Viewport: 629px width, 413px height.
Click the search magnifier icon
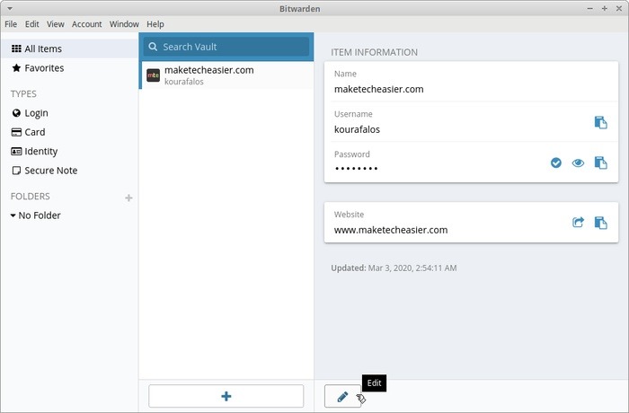(153, 47)
